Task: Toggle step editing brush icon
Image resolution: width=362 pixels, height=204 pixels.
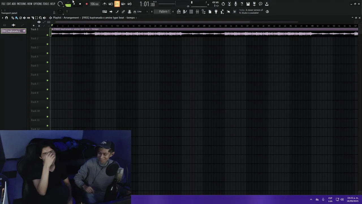Action: (x=117, y=12)
